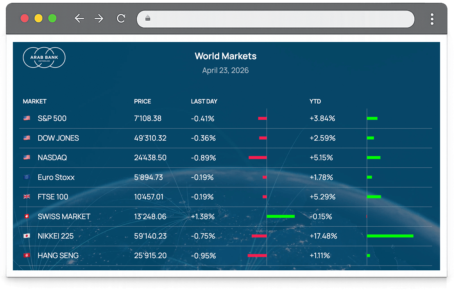Select the Swiss flag beside SWISS MARKET

[x=26, y=216]
